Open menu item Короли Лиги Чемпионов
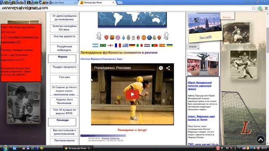This screenshot has width=269, height=151. tap(64, 102)
